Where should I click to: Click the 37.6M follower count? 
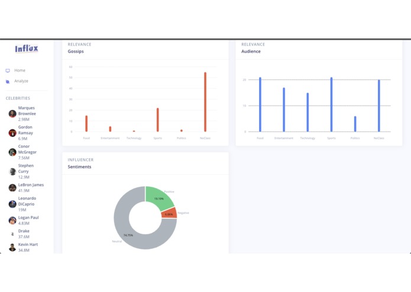click(x=24, y=237)
